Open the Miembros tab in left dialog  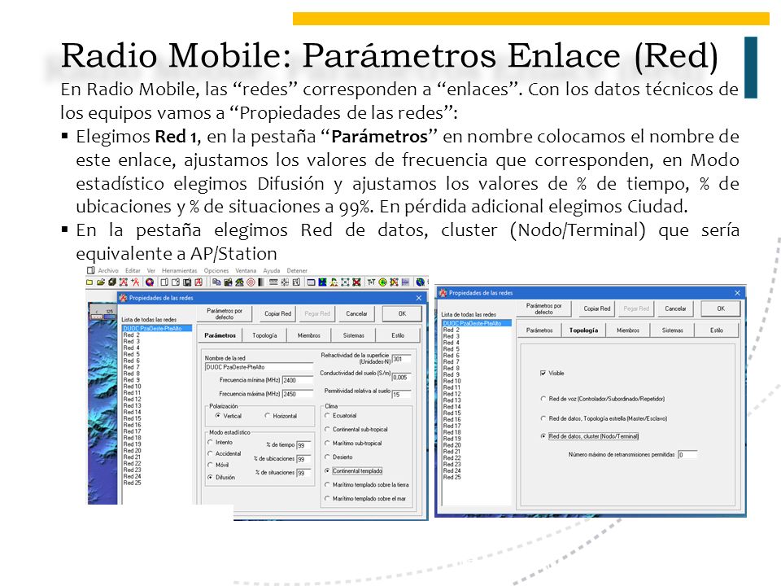coord(309,335)
